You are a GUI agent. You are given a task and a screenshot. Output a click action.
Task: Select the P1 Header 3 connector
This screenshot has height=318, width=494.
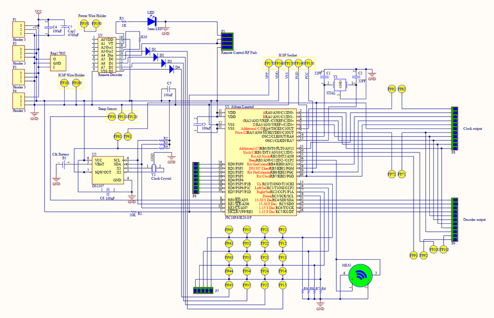coord(18,29)
